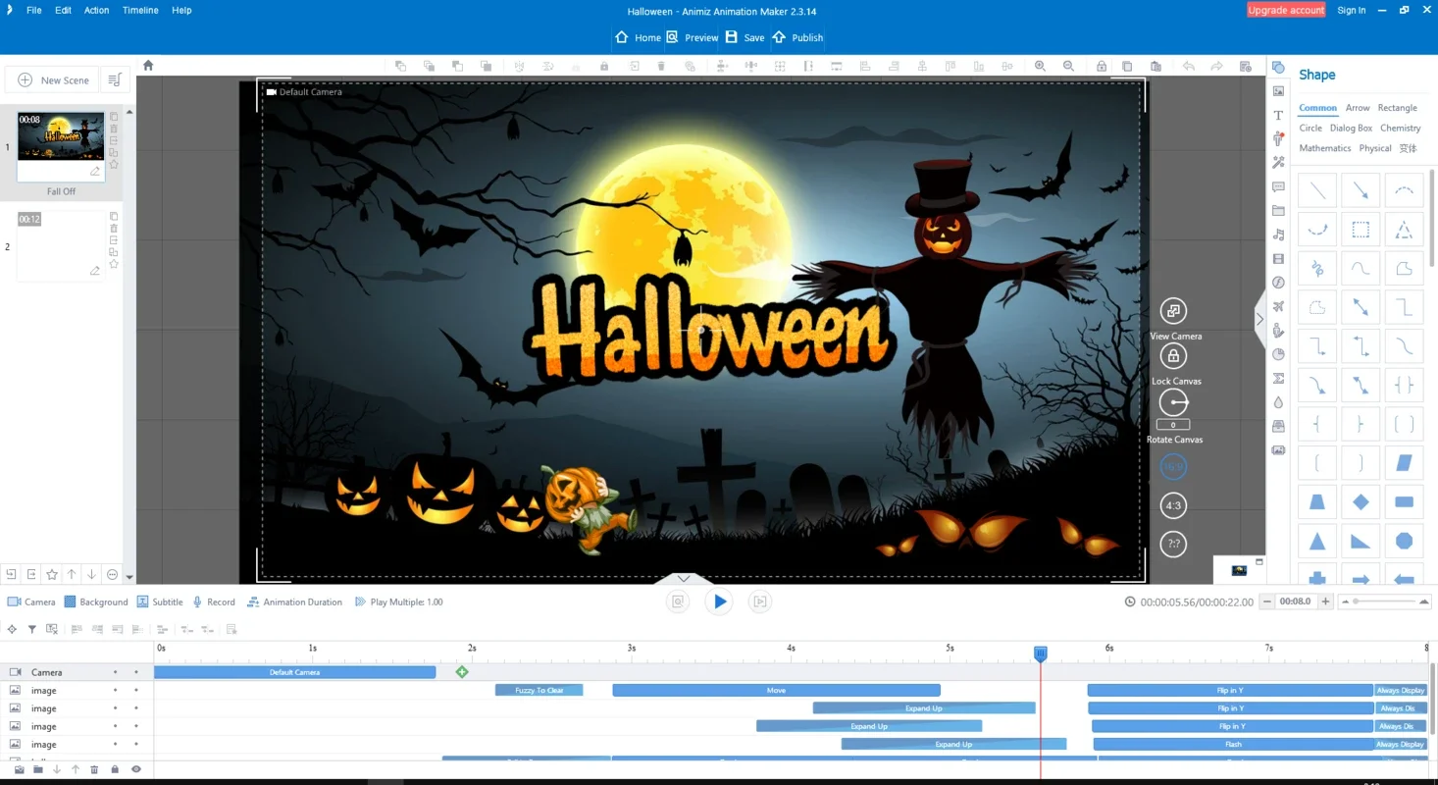This screenshot has height=785, width=1438.
Task: Toggle the star on scene 1
Action: coord(114,165)
